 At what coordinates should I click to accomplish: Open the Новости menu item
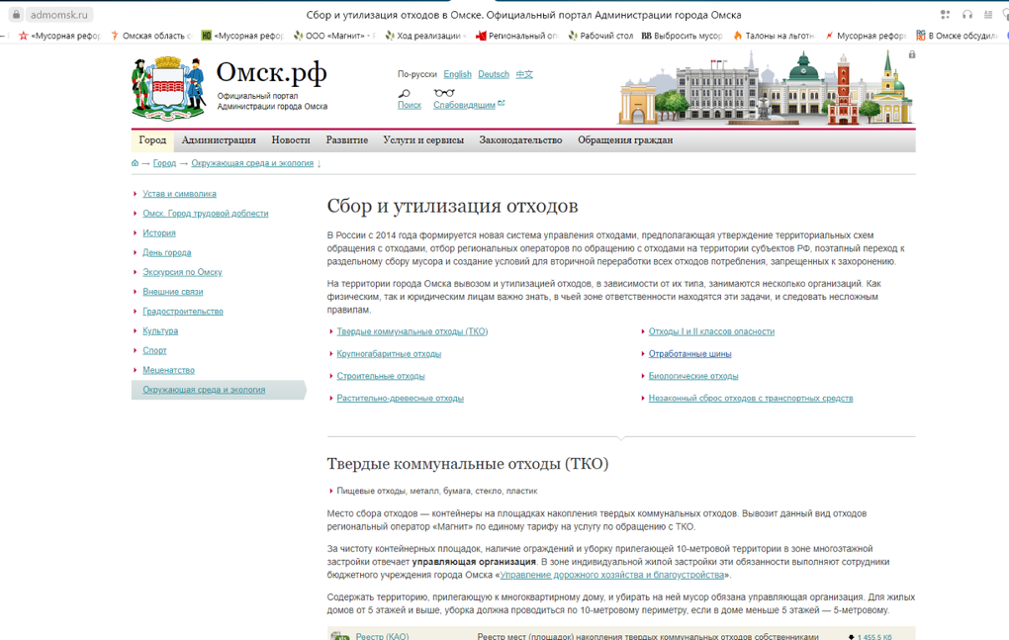tap(291, 140)
